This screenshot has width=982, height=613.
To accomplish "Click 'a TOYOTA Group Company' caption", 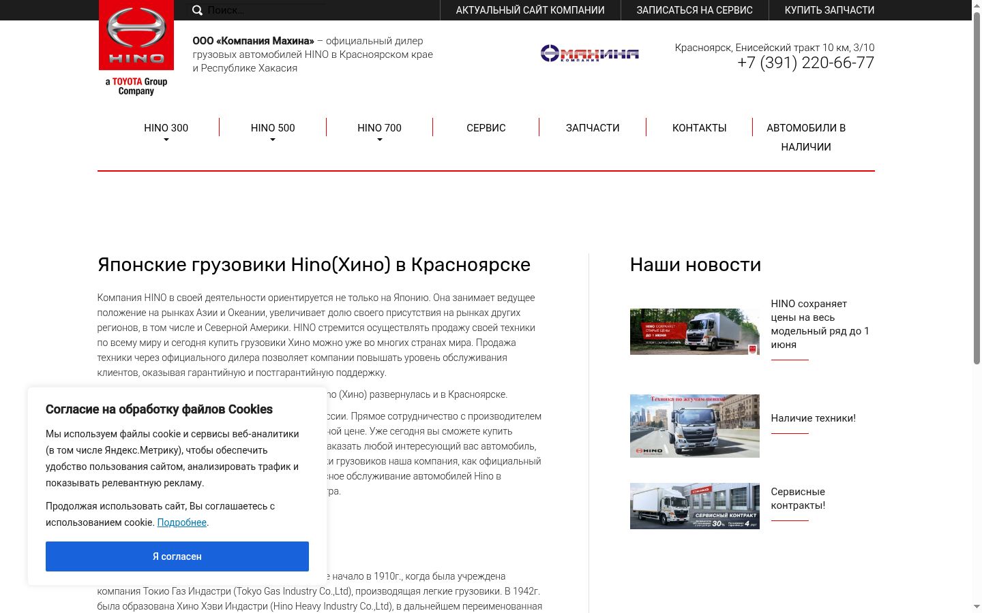I will 136,87.
